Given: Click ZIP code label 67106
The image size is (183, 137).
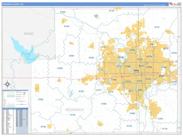Looking at the screenshot, I should pos(43,127).
